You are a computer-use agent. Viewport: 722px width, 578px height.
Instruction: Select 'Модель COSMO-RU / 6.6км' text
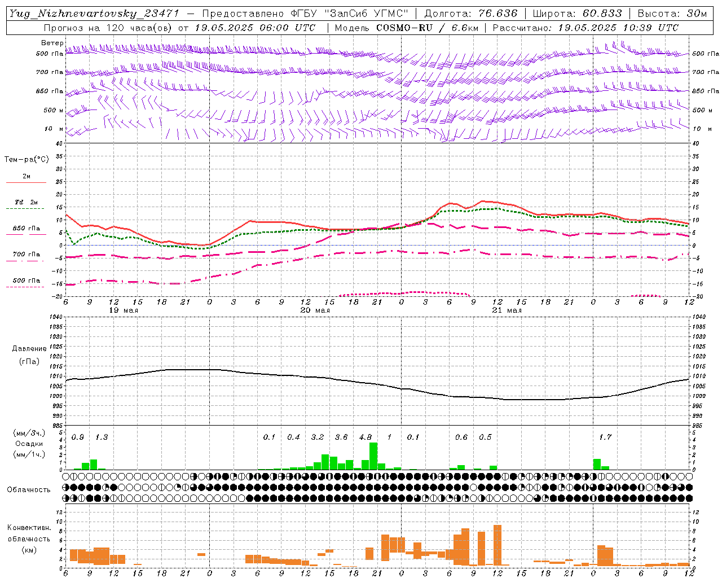coord(408,28)
